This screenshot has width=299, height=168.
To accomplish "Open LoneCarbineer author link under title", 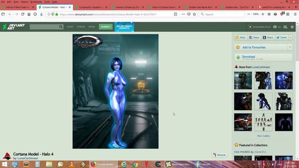I will [x=28, y=158].
